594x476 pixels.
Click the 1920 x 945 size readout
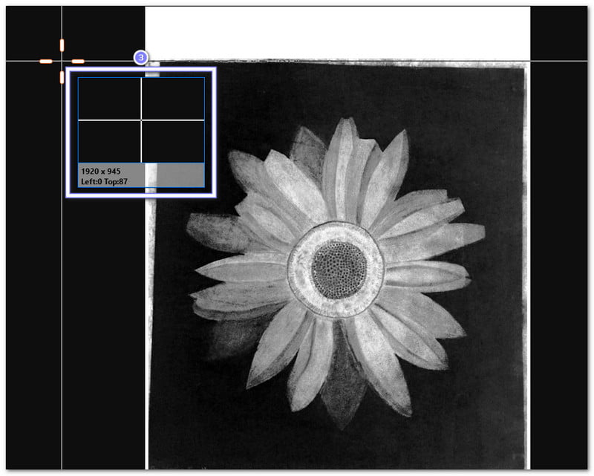click(101, 171)
